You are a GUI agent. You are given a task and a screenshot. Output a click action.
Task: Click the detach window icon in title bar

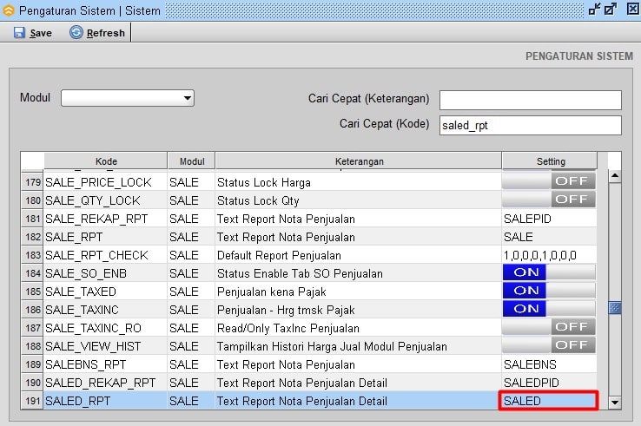tap(594, 9)
